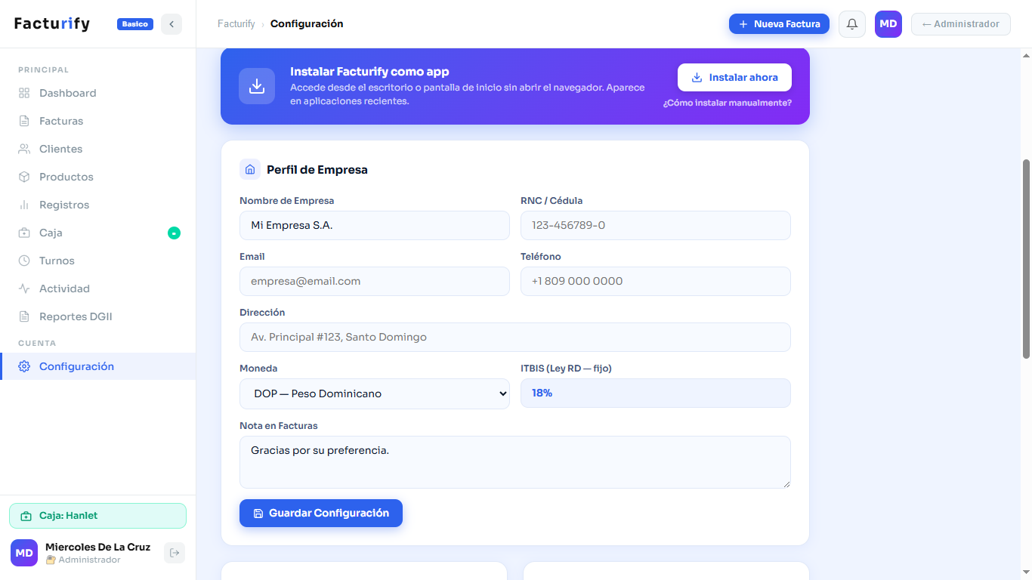Viewport: 1032px width, 580px height.
Task: Click the Facturify breadcrumb link
Action: point(236,24)
